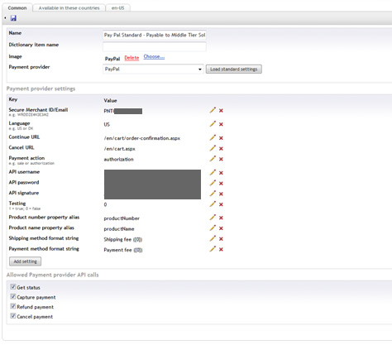This screenshot has height=345, width=392.
Task: Toggle the Capture payment checkbox
Action: (13, 296)
